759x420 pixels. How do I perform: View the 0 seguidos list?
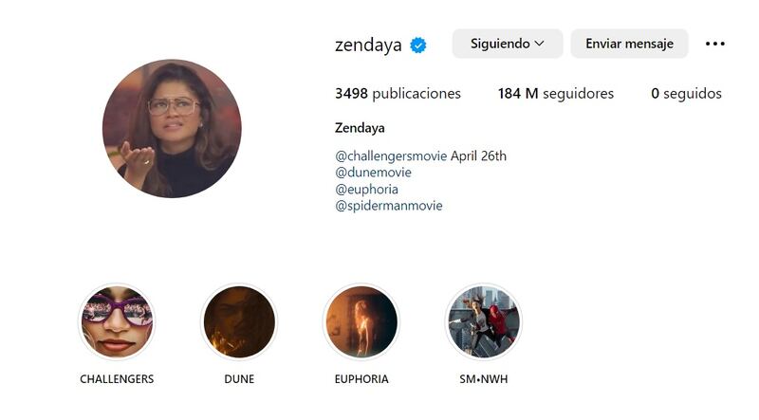click(686, 94)
